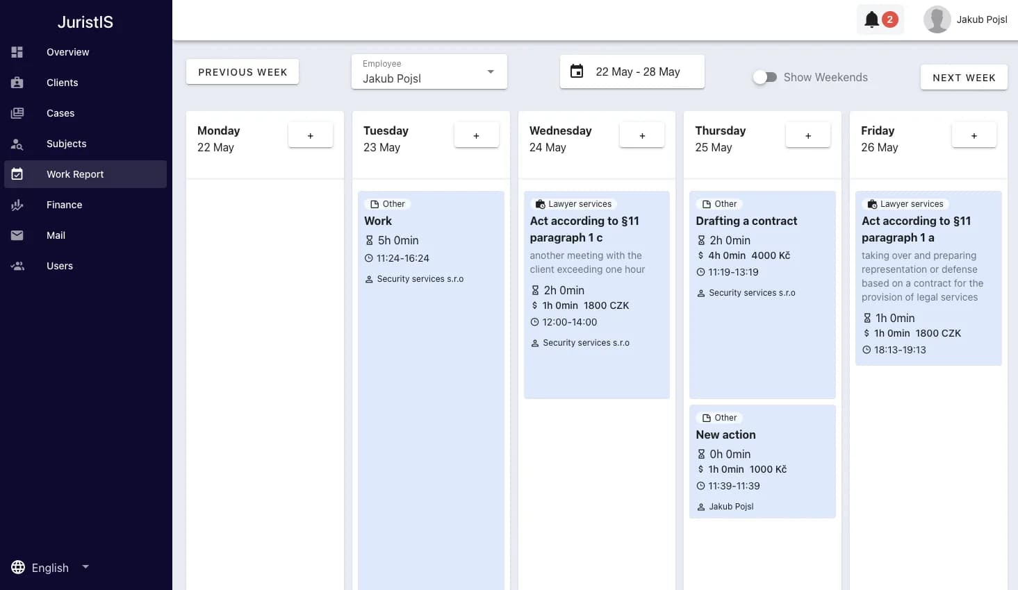Viewport: 1018px width, 590px height.
Task: Click the Cases library icon in sidebar
Action: pyautogui.click(x=17, y=113)
